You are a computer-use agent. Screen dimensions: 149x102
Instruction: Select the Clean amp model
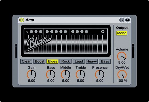pos(27,61)
